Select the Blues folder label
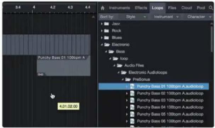Viewport: 215px width, 128px height. [117, 37]
